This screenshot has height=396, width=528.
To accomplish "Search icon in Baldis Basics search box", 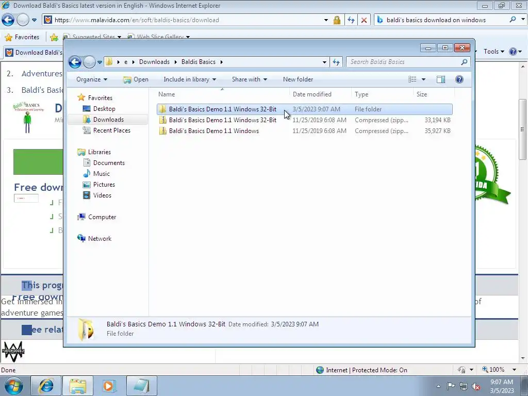I will pyautogui.click(x=464, y=62).
